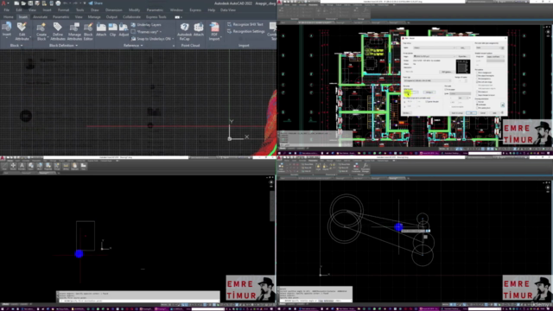Screen dimensions: 553x311
Task: Toggle Plot transparency option
Action: pyautogui.click(x=477, y=79)
